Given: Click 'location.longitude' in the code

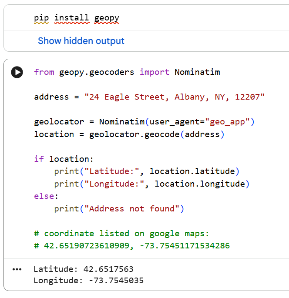Looking at the screenshot, I should 200,184.
